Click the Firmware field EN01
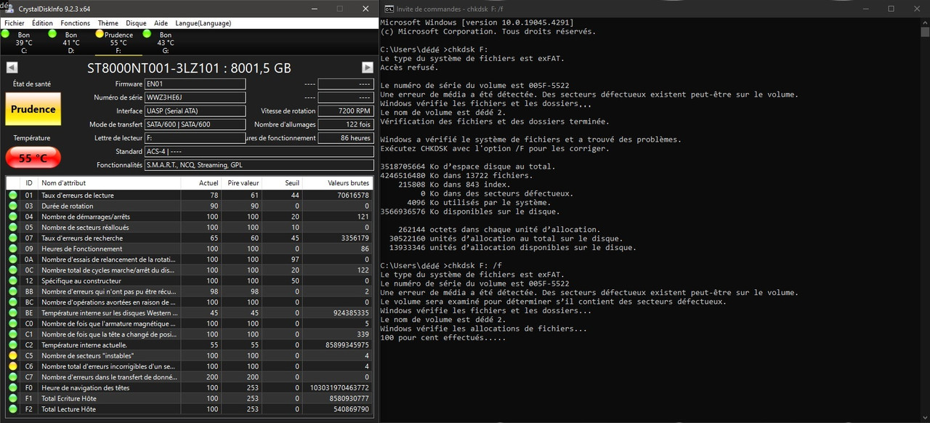This screenshot has height=423, width=930. [x=195, y=84]
